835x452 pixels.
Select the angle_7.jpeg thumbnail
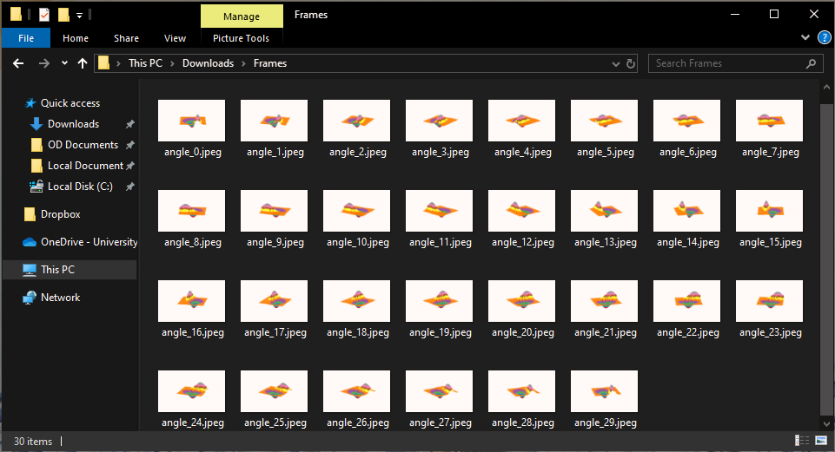pos(770,121)
